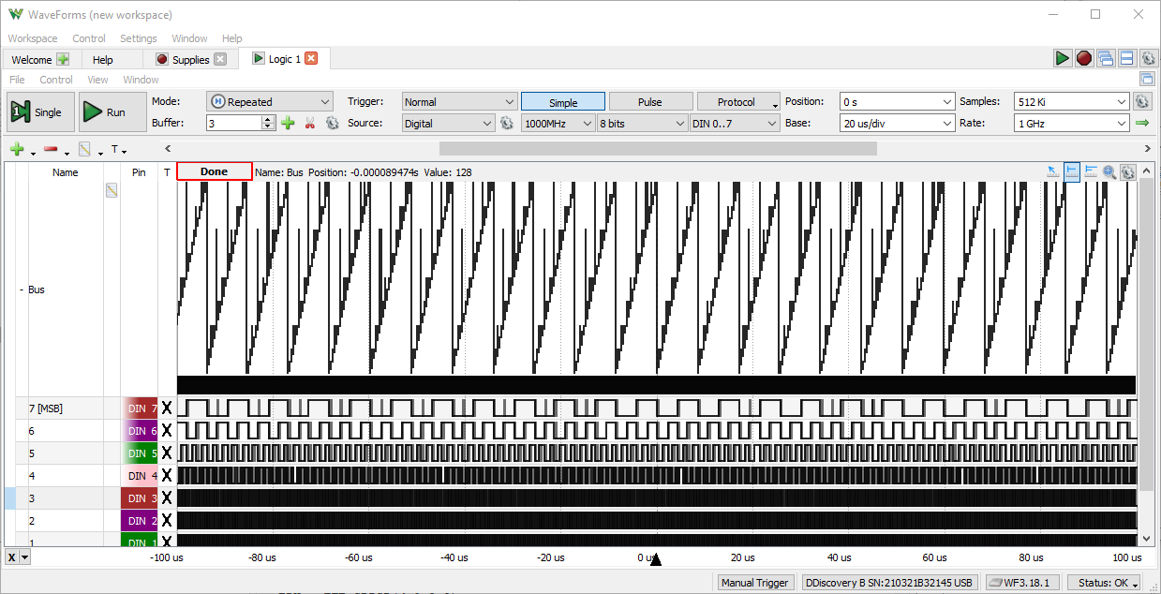1161x594 pixels.
Task: Remove buffer with the red scissors icon
Action: point(310,123)
